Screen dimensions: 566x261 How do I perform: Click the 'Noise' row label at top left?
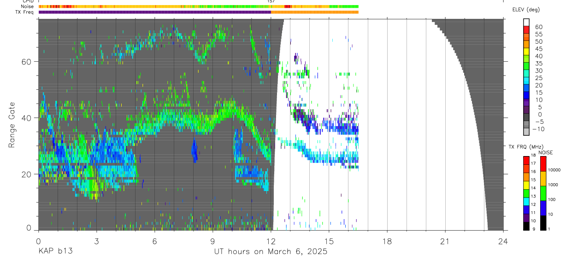click(28, 6)
